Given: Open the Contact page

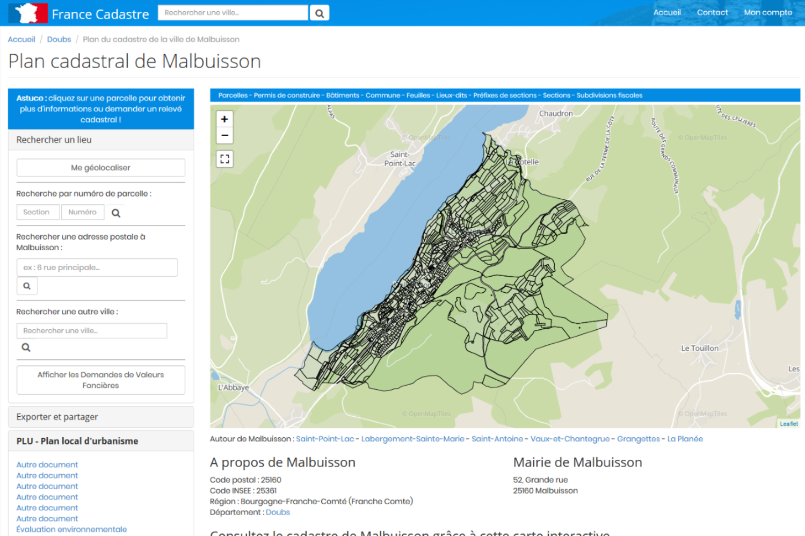Looking at the screenshot, I should pyautogui.click(x=712, y=12).
